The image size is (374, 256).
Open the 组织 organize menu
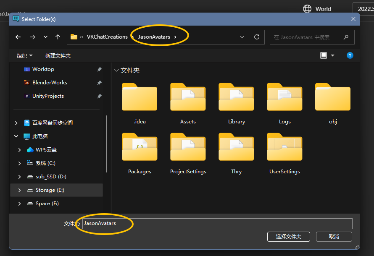pyautogui.click(x=24, y=55)
